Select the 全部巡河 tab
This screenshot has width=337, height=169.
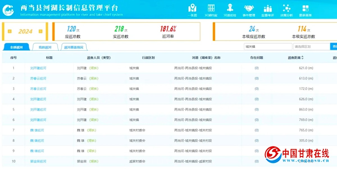point(16,47)
